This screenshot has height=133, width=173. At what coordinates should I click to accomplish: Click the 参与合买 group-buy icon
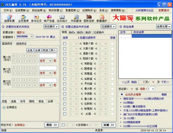pos(36,18)
